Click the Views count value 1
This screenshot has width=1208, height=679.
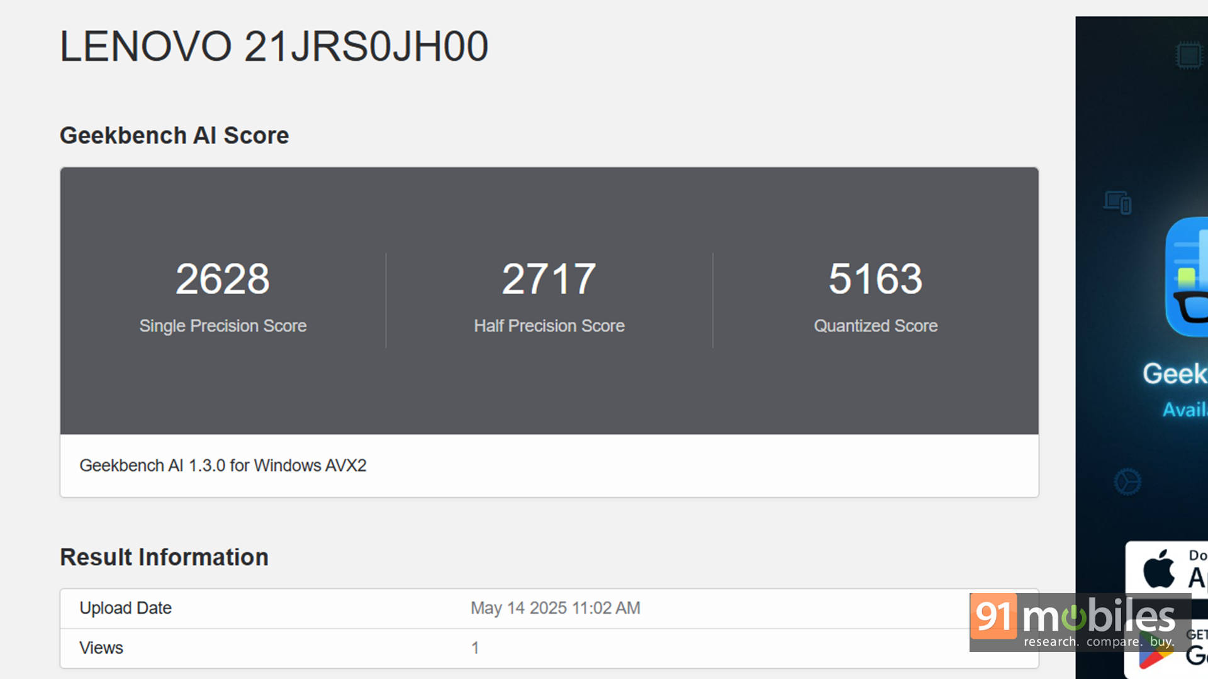[475, 648]
